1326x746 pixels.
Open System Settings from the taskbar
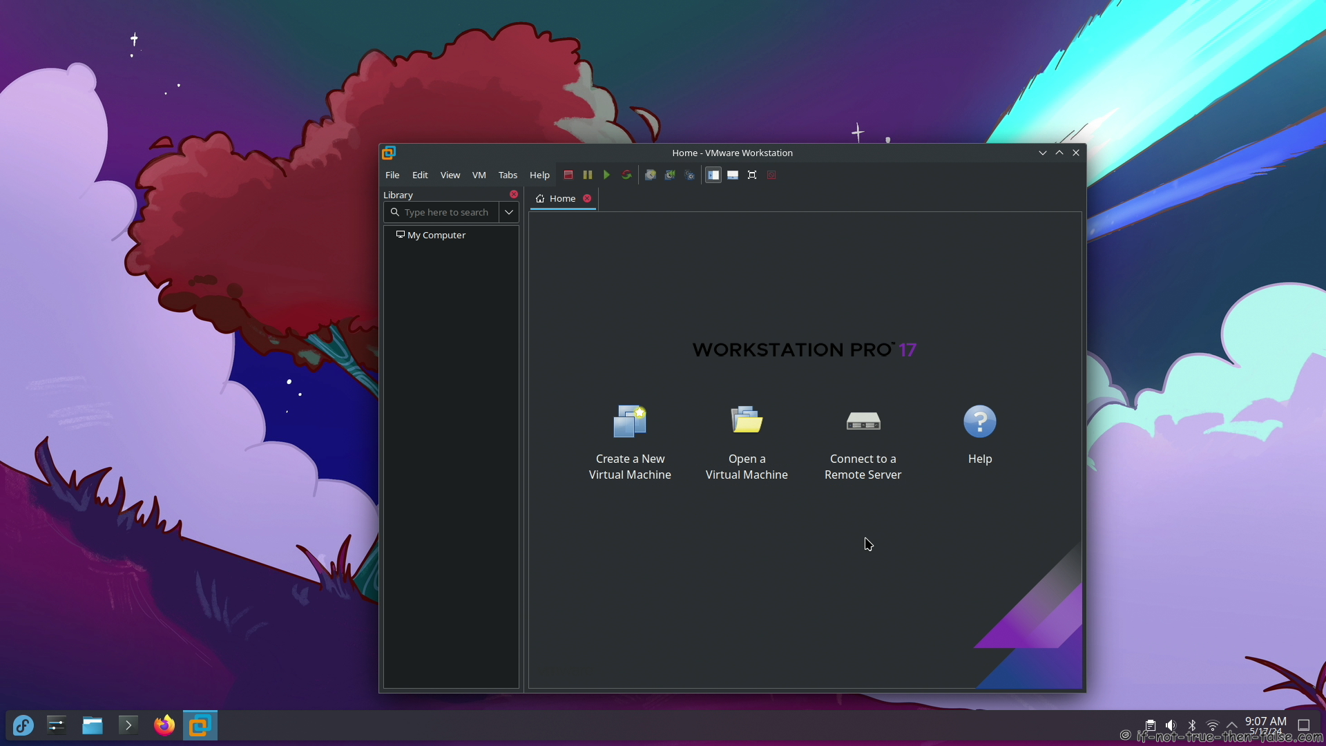point(57,725)
